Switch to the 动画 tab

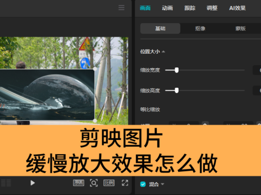pos(167,8)
